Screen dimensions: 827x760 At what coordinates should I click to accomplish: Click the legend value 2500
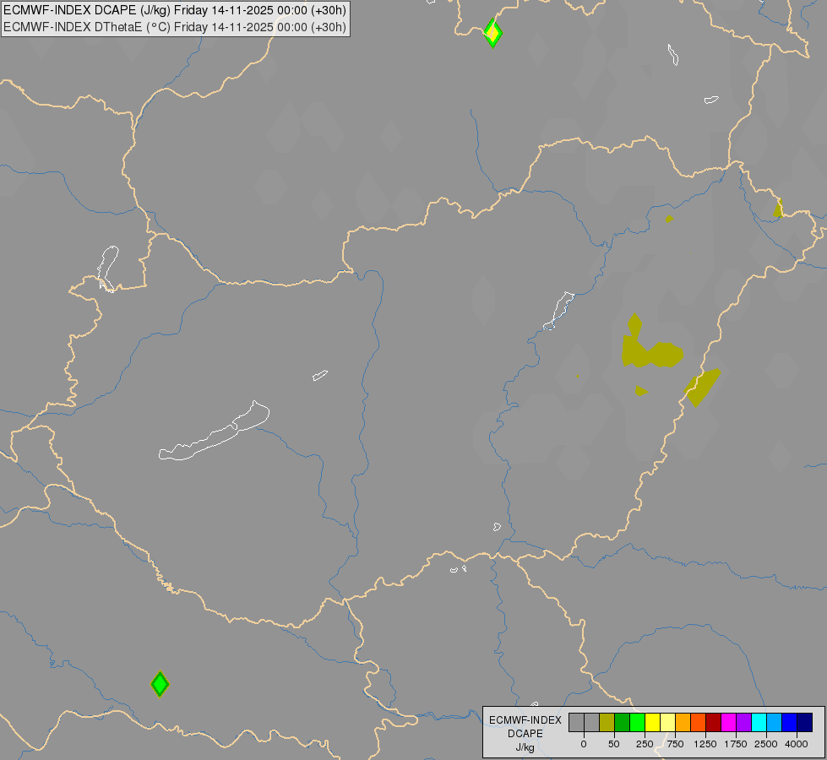point(766,744)
